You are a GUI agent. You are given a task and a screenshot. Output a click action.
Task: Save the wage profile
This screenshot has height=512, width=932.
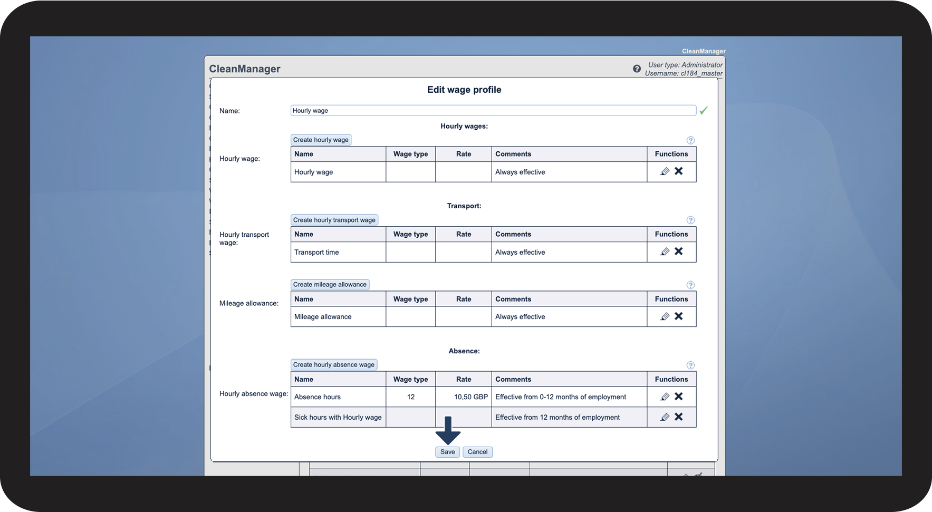447,452
